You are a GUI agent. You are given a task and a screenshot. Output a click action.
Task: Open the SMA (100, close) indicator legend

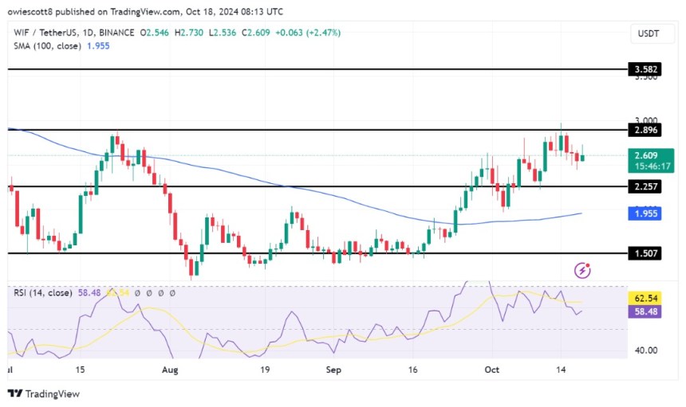(47, 46)
